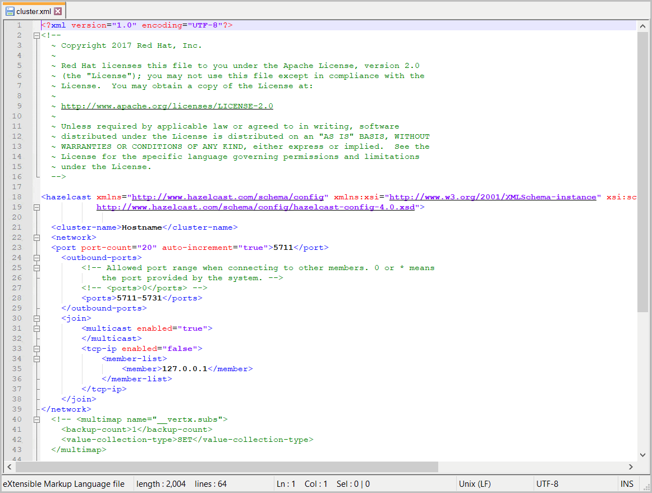Toggle INS insert mode in status bar
The image size is (652, 493).
(627, 483)
